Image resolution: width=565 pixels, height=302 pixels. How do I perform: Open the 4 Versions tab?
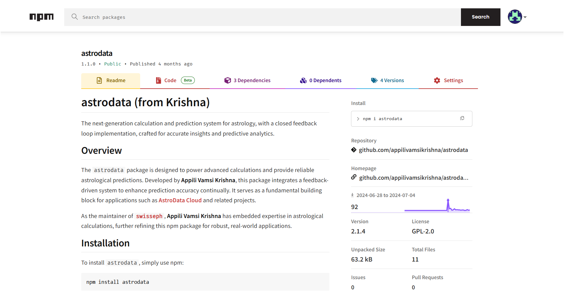(x=392, y=80)
